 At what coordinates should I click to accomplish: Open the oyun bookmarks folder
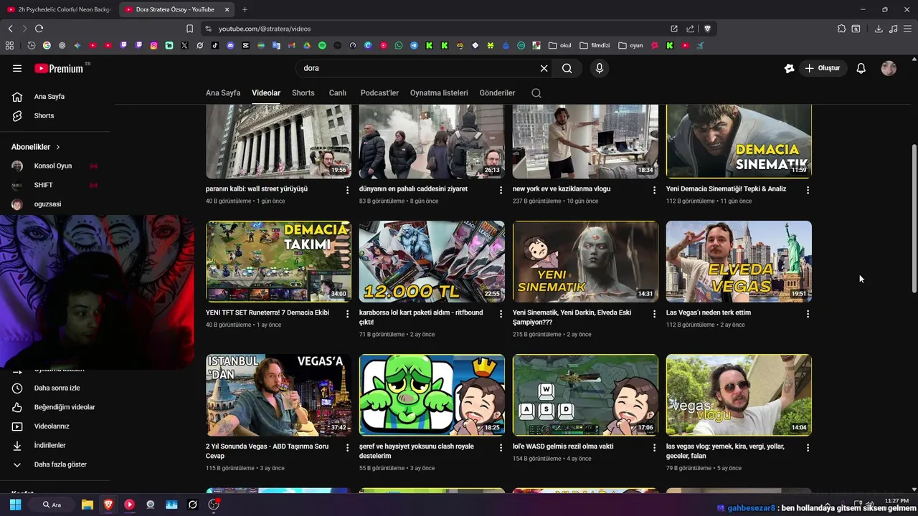[630, 45]
